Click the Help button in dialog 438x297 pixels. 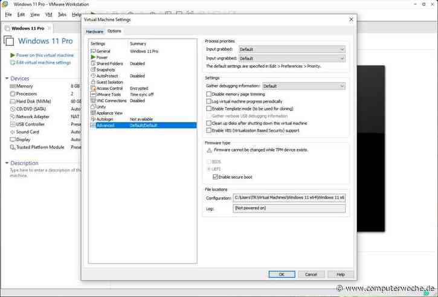340,274
